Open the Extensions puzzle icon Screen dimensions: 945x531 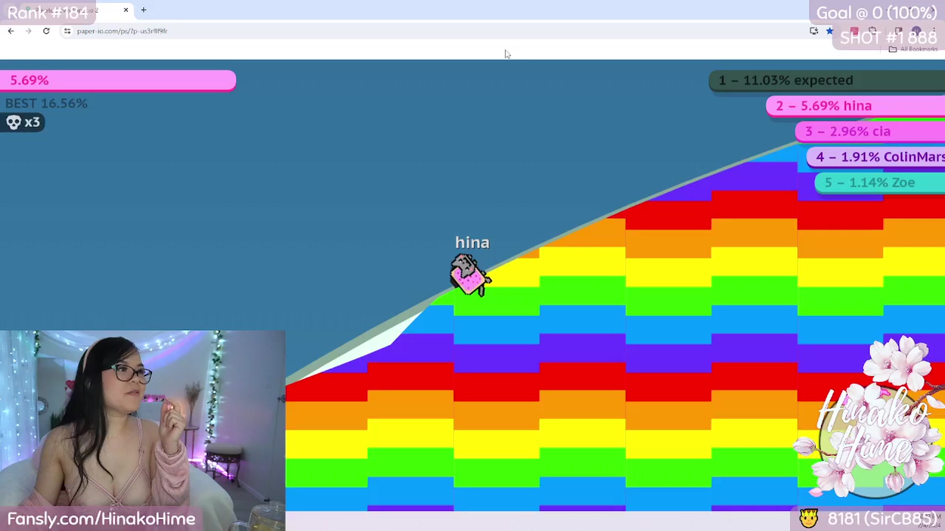click(873, 30)
